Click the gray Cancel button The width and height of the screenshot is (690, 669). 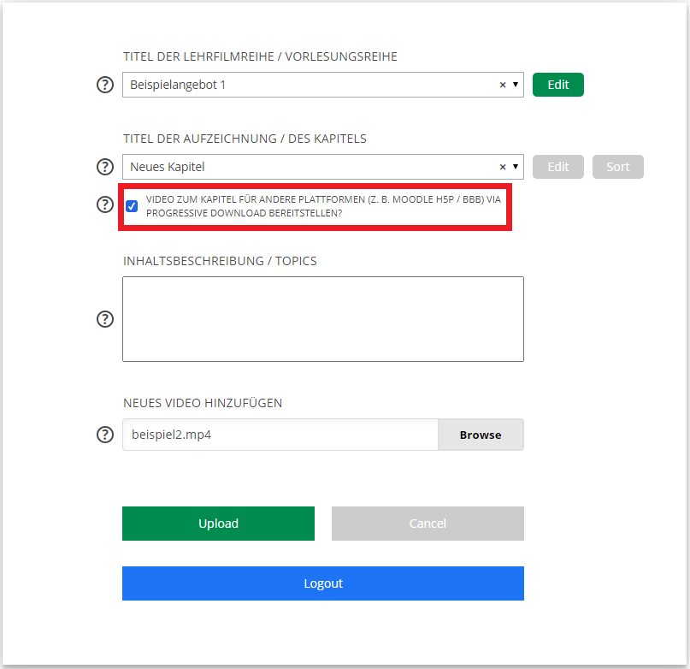pos(428,524)
